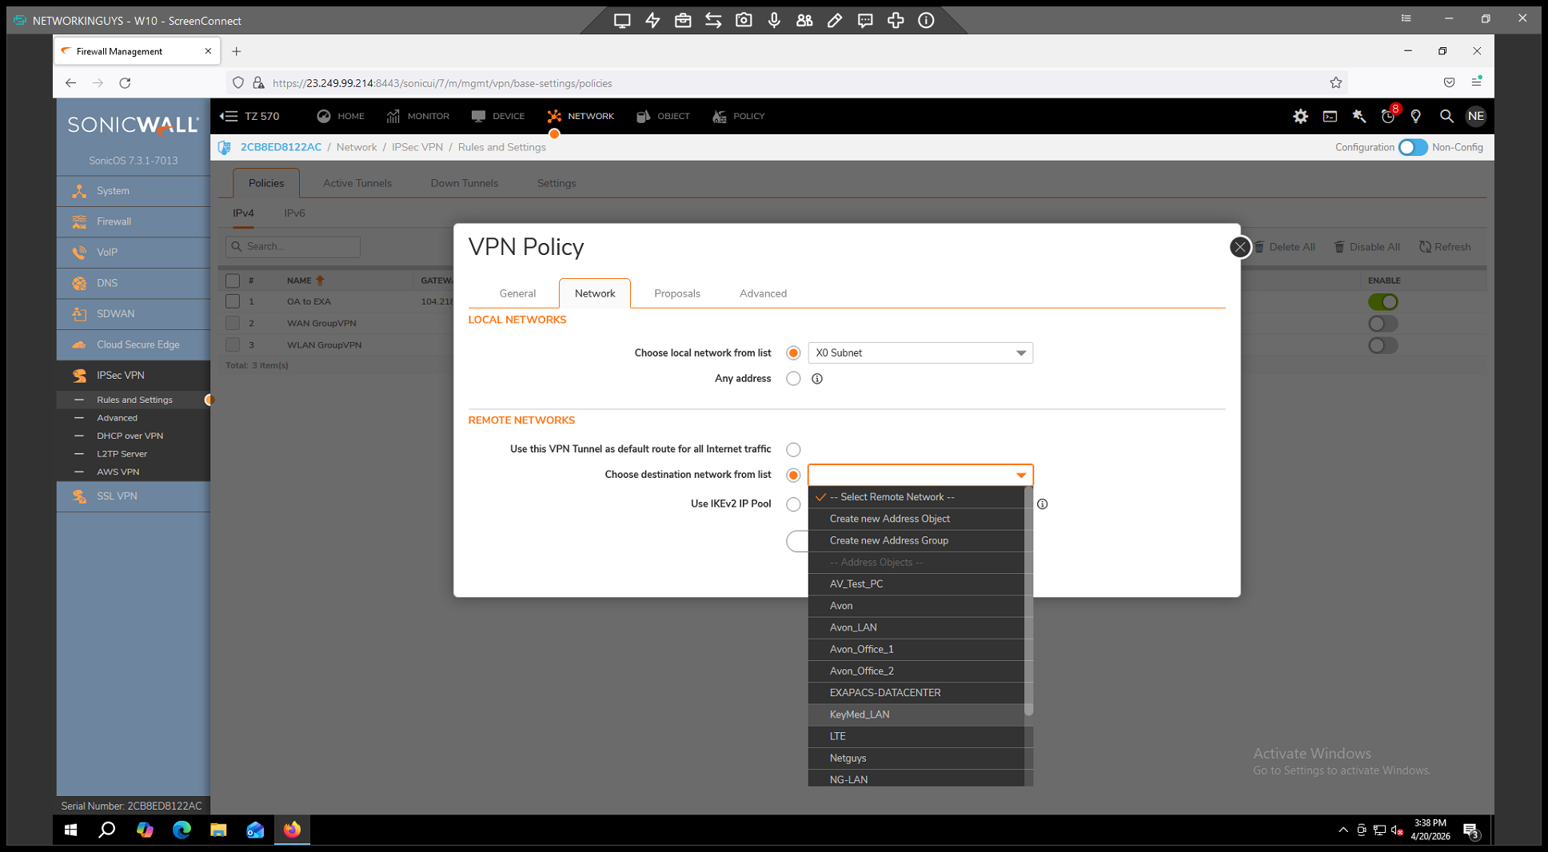1548x852 pixels.
Task: Choose KeyMed_LAN from the dropdown list
Action: point(859,715)
